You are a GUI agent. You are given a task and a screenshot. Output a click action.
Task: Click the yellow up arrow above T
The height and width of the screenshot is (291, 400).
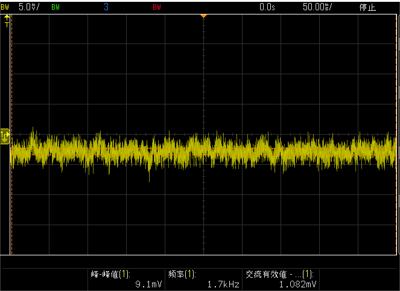point(7,18)
